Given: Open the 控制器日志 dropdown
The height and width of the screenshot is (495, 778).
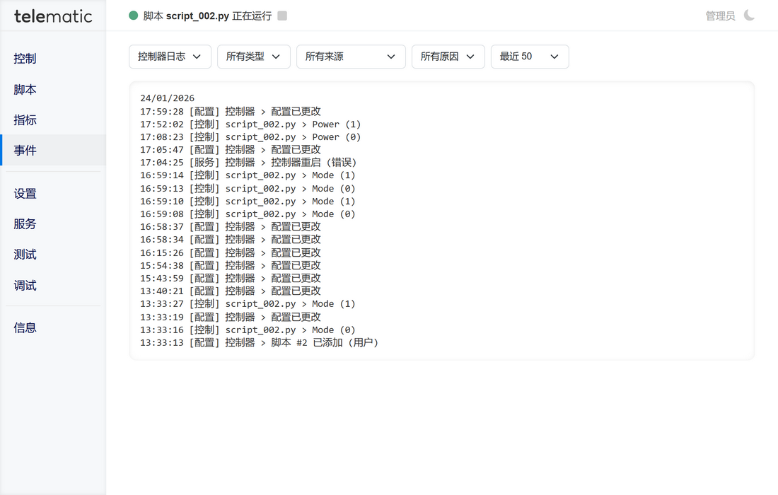Looking at the screenshot, I should [170, 57].
